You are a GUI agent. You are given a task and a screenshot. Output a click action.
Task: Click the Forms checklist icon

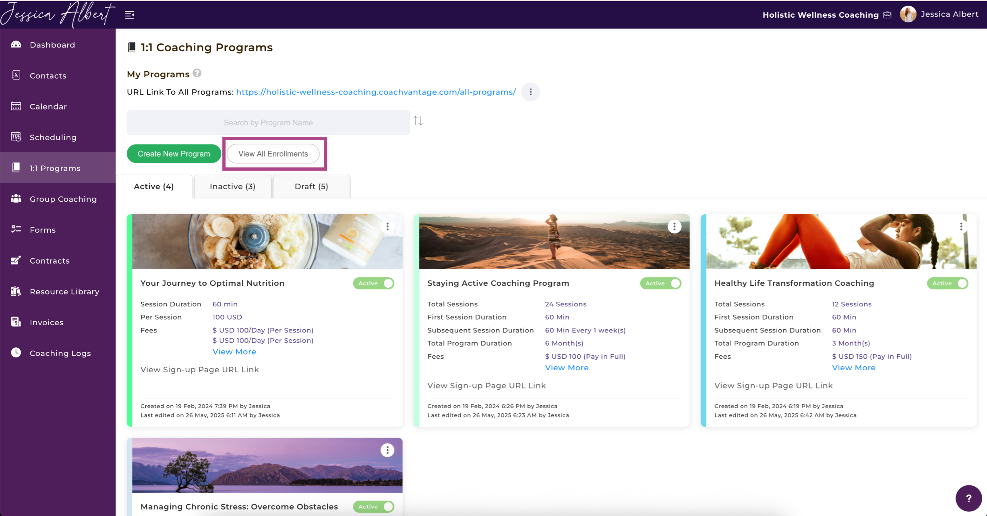(16, 229)
